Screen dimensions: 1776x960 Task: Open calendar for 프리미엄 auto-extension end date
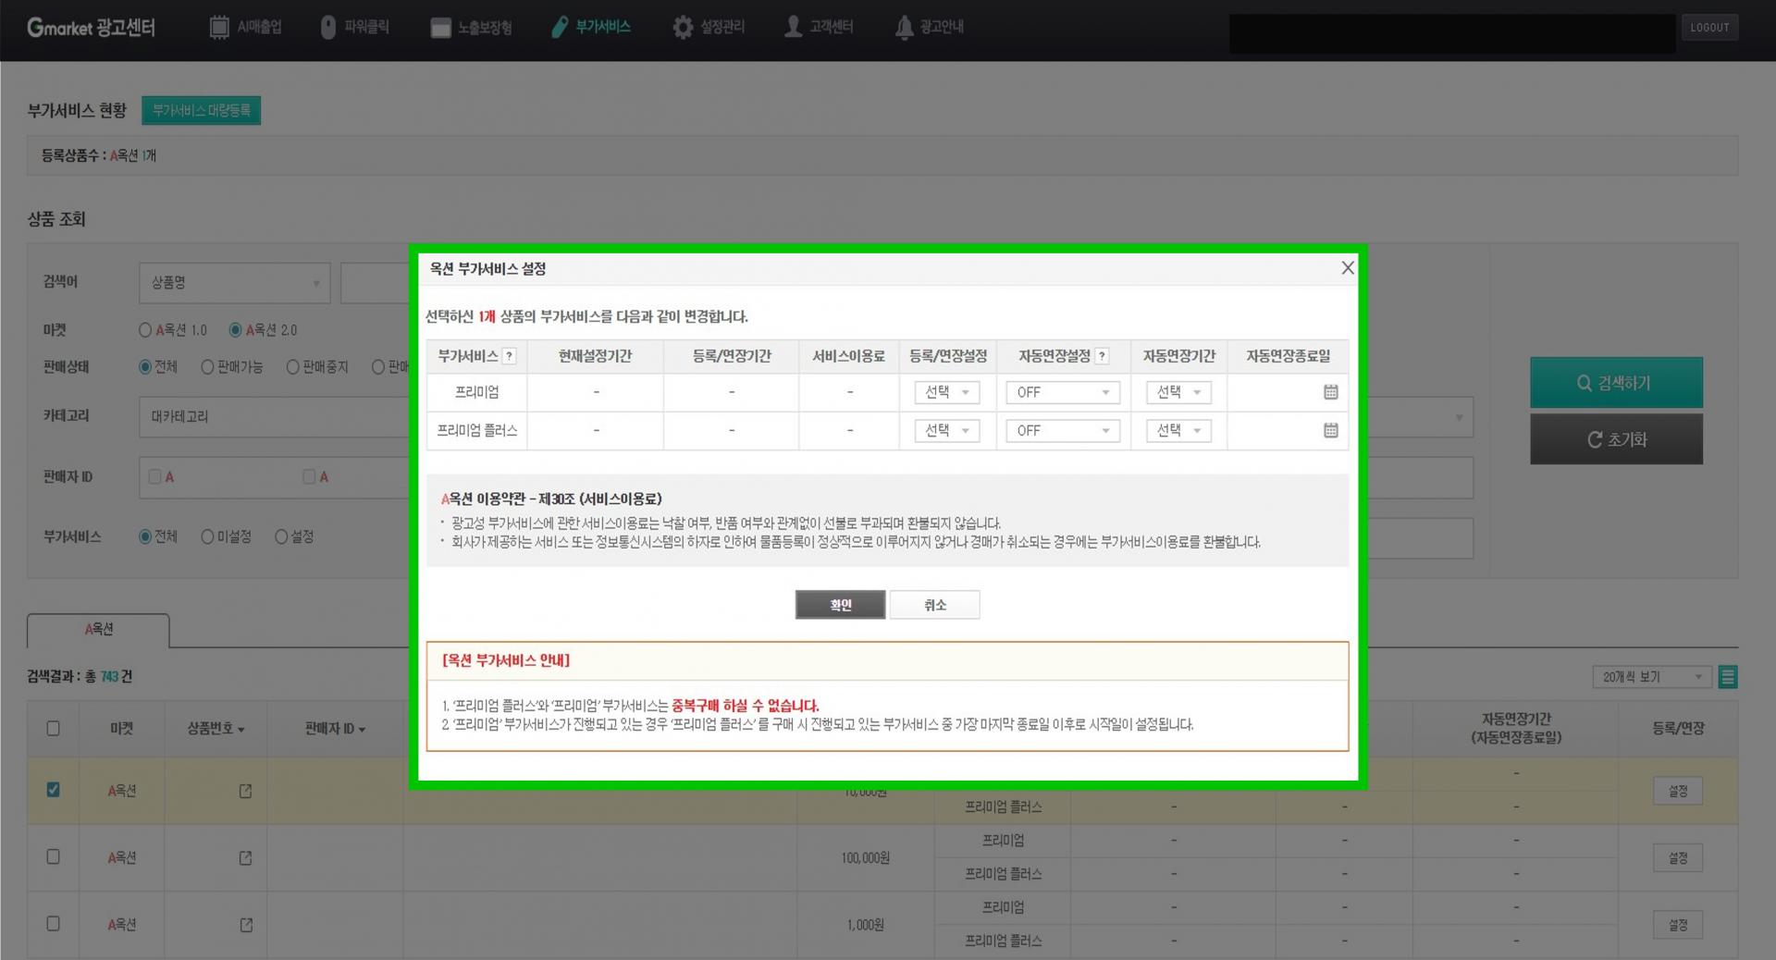[x=1330, y=392]
